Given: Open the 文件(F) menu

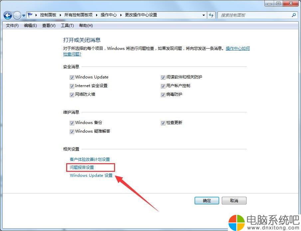Looking at the screenshot, I should pyautogui.click(x=12, y=26).
